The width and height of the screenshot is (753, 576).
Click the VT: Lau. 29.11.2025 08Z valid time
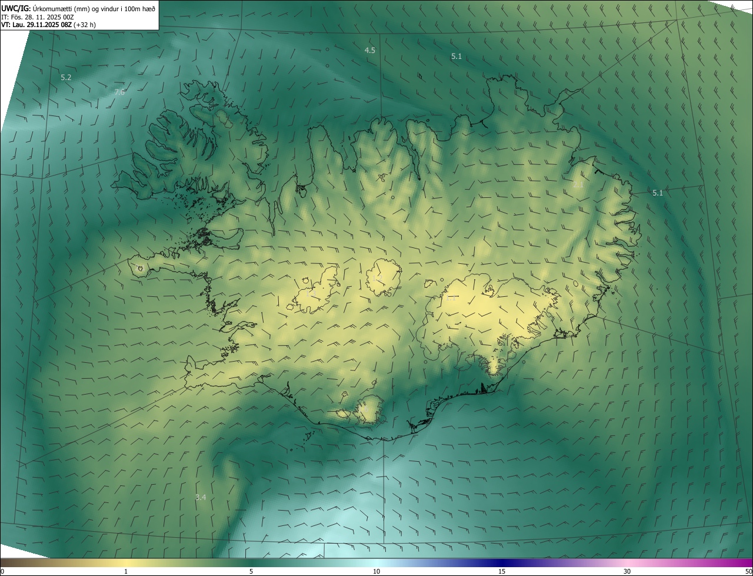click(x=35, y=25)
